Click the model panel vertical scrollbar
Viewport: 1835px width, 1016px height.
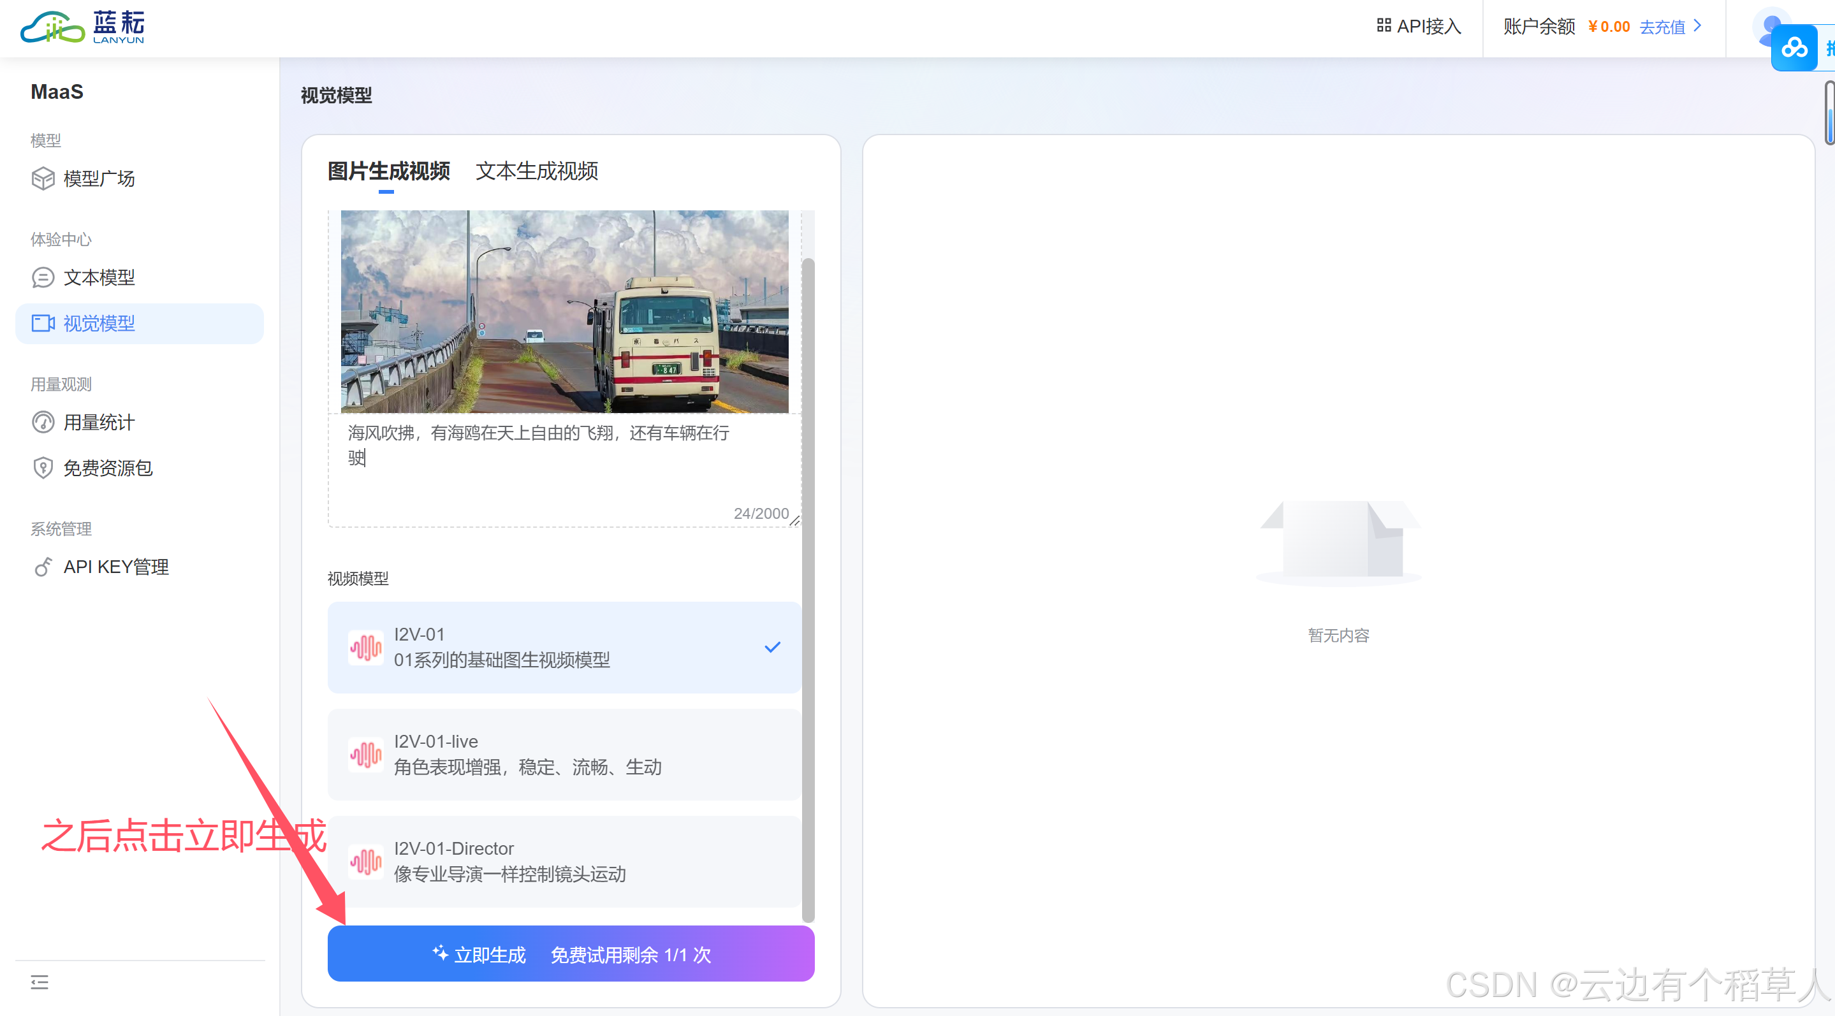pos(808,590)
